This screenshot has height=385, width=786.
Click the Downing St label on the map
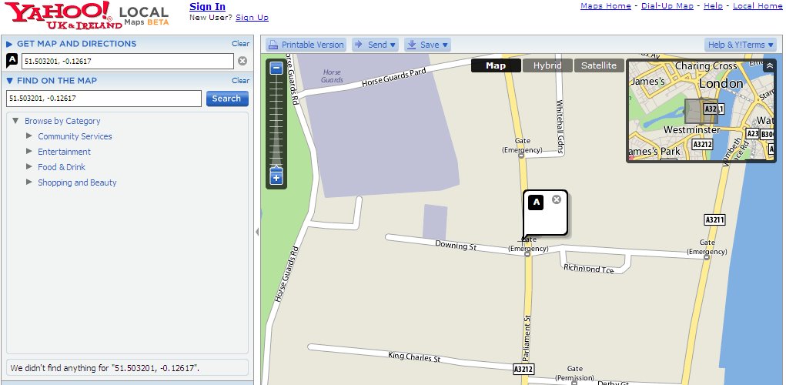point(456,245)
